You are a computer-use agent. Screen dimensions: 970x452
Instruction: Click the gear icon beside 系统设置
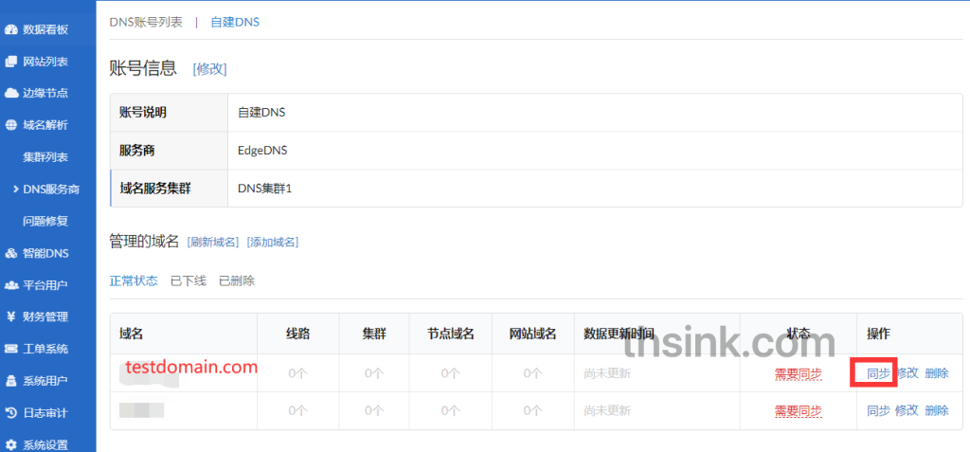[x=10, y=444]
